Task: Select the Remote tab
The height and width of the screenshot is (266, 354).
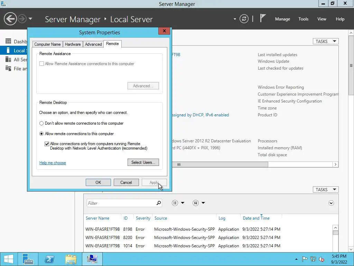Action: (112, 44)
